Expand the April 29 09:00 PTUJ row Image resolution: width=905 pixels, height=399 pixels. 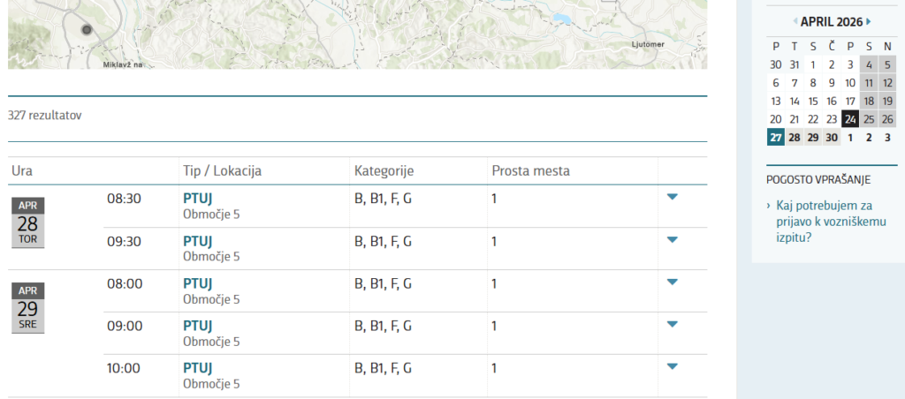tap(672, 324)
